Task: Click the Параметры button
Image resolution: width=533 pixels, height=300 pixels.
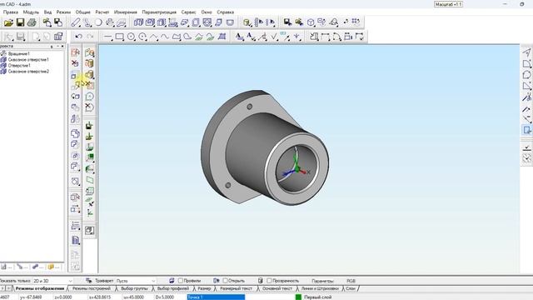Action: coord(322,281)
